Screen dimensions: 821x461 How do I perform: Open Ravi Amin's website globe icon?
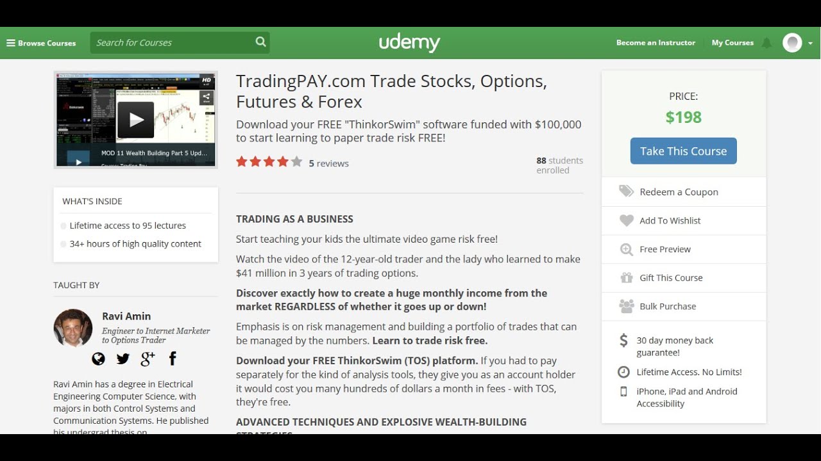click(x=98, y=359)
